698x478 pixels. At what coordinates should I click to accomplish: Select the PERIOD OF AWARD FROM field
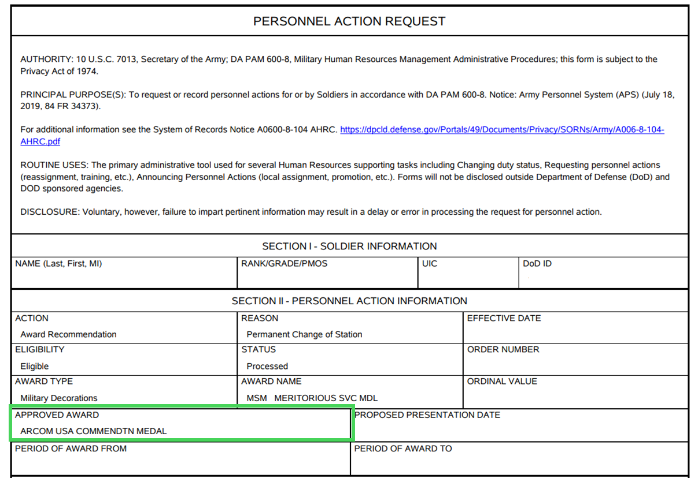click(181, 458)
